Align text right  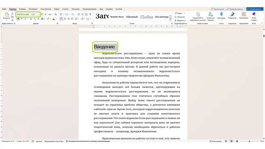tap(69, 19)
